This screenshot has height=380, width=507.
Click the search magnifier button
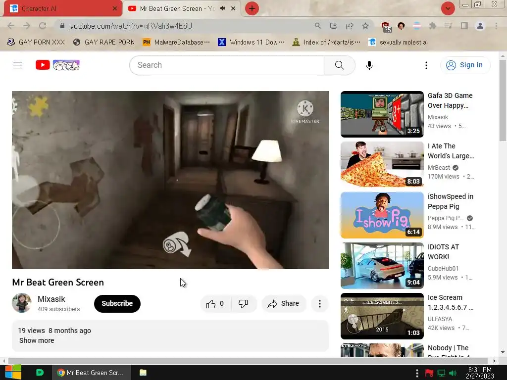pyautogui.click(x=339, y=65)
